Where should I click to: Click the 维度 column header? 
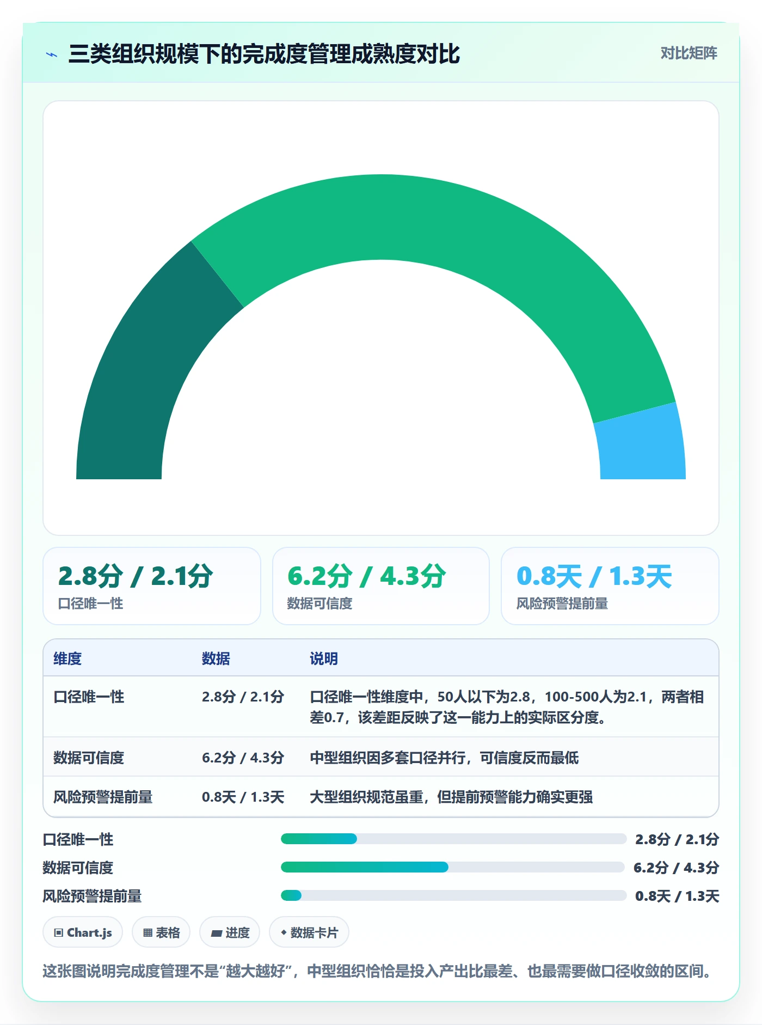[67, 658]
